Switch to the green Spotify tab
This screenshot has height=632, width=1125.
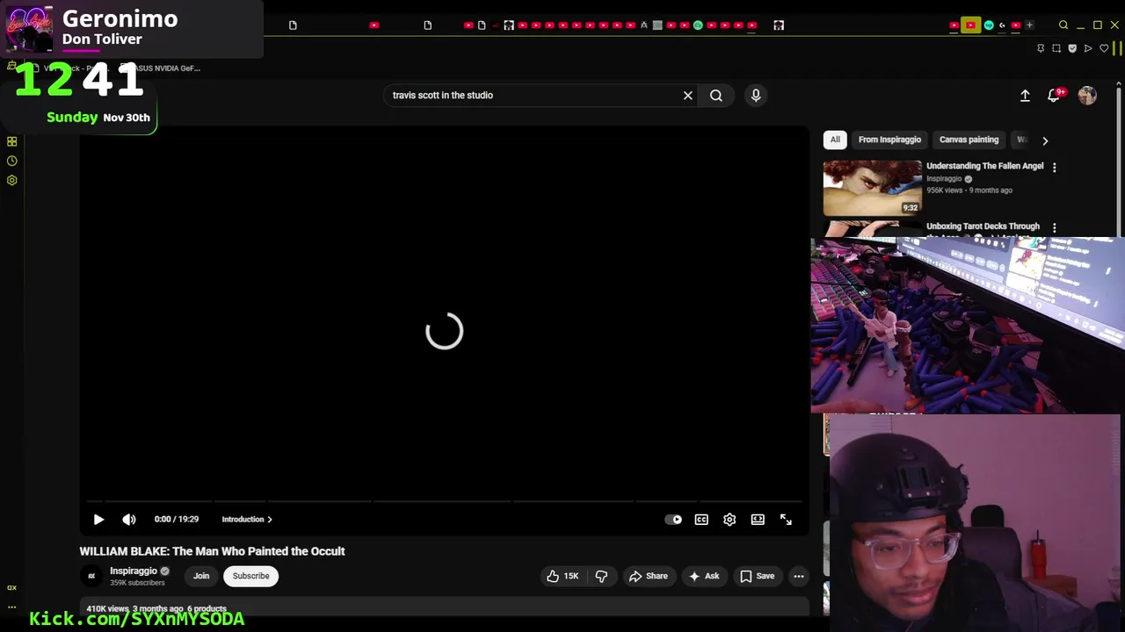[x=698, y=25]
